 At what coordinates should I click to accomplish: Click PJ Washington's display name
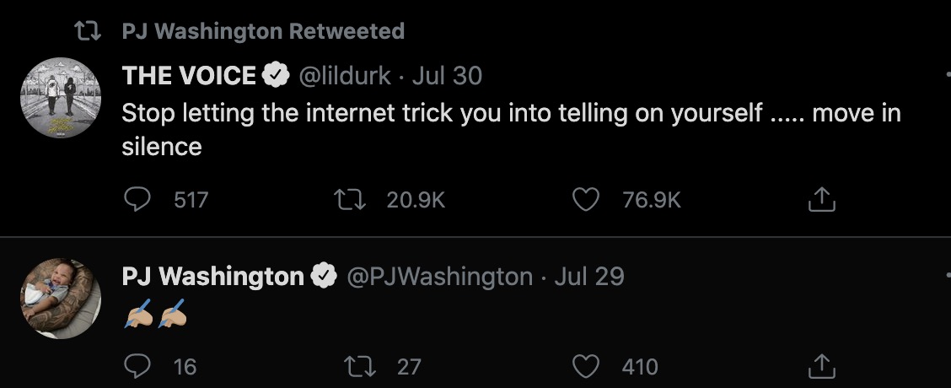tap(212, 277)
